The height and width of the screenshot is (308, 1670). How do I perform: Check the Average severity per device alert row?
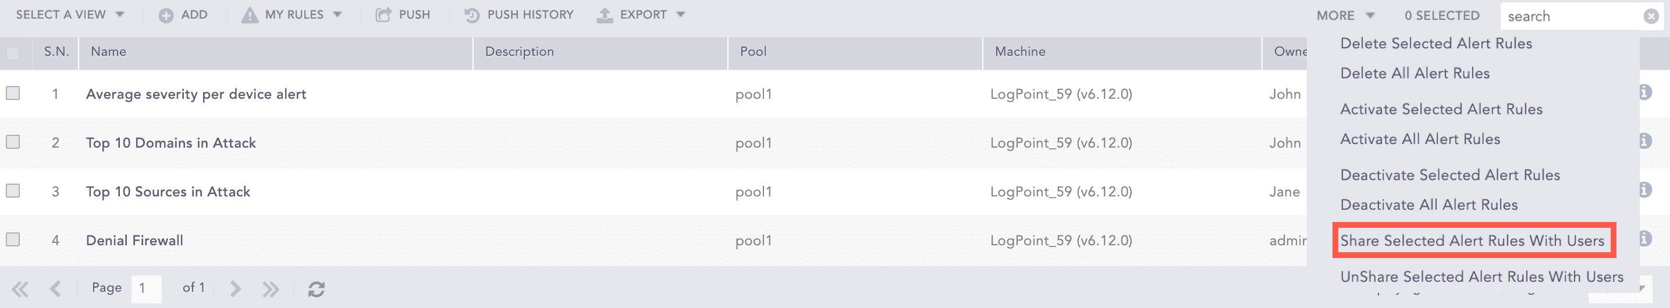[13, 93]
